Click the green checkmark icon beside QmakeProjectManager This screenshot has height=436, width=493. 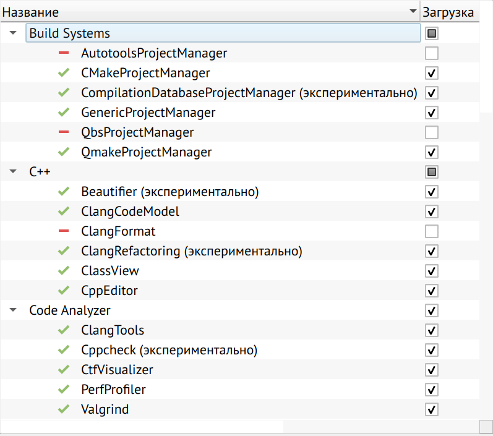click(64, 152)
